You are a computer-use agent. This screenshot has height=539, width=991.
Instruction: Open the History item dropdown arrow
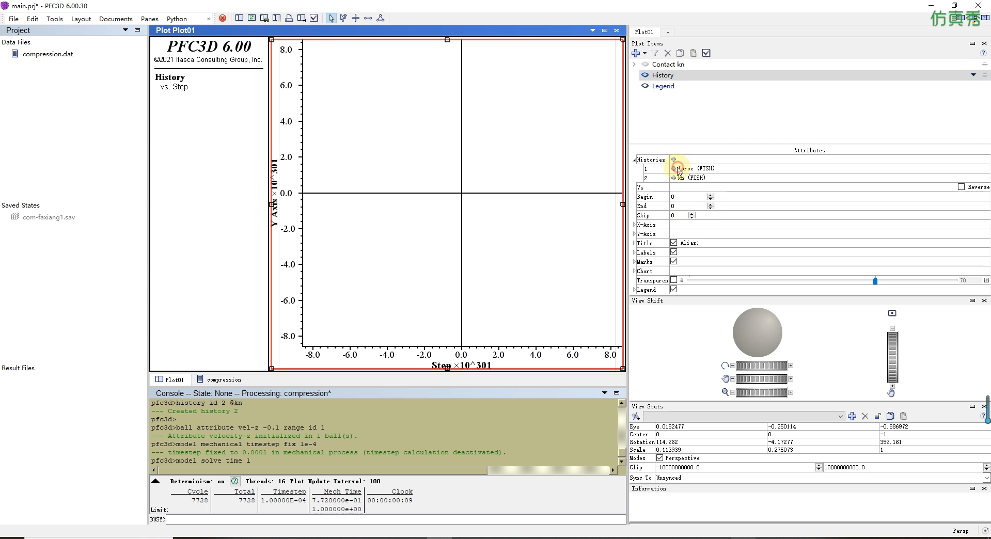pos(973,75)
